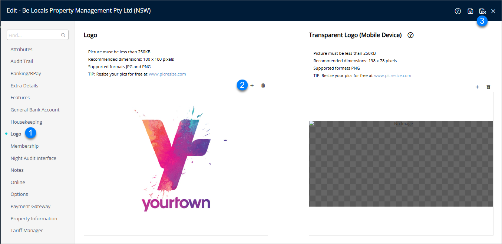Click into the Find search field
Image resolution: width=502 pixels, height=244 pixels.
click(x=33, y=35)
